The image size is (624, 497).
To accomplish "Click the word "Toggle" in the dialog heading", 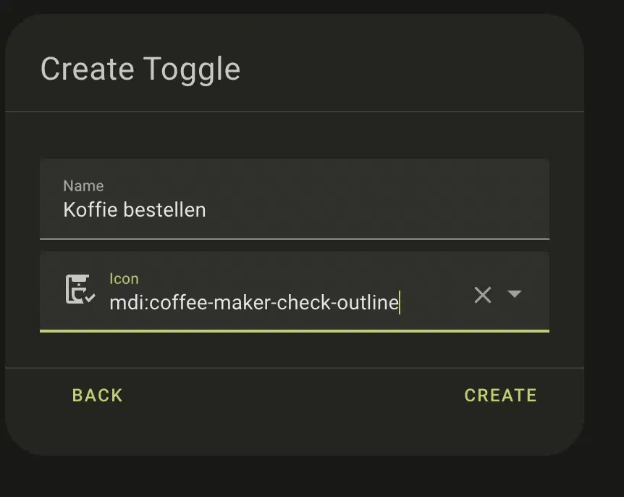I will pyautogui.click(x=191, y=70).
